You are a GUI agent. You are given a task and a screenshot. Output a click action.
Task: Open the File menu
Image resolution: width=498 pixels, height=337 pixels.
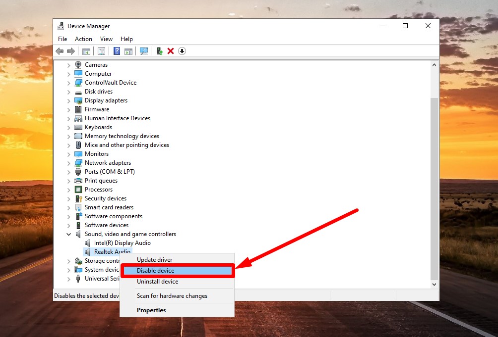tap(62, 39)
